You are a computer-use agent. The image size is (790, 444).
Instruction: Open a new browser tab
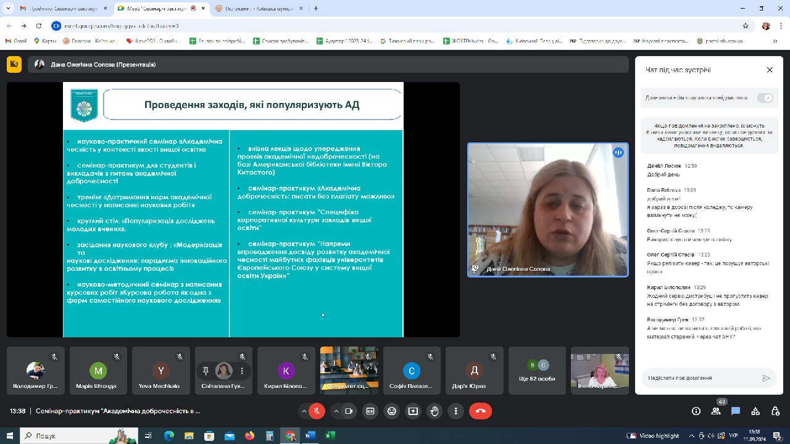coord(316,9)
